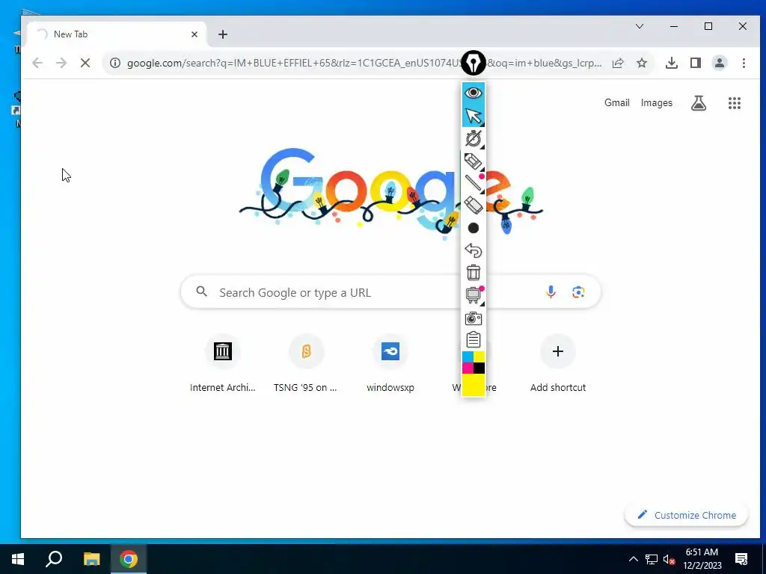Screen dimensions: 766x574
Task: Click Customize Chrome button
Action: coord(687,515)
